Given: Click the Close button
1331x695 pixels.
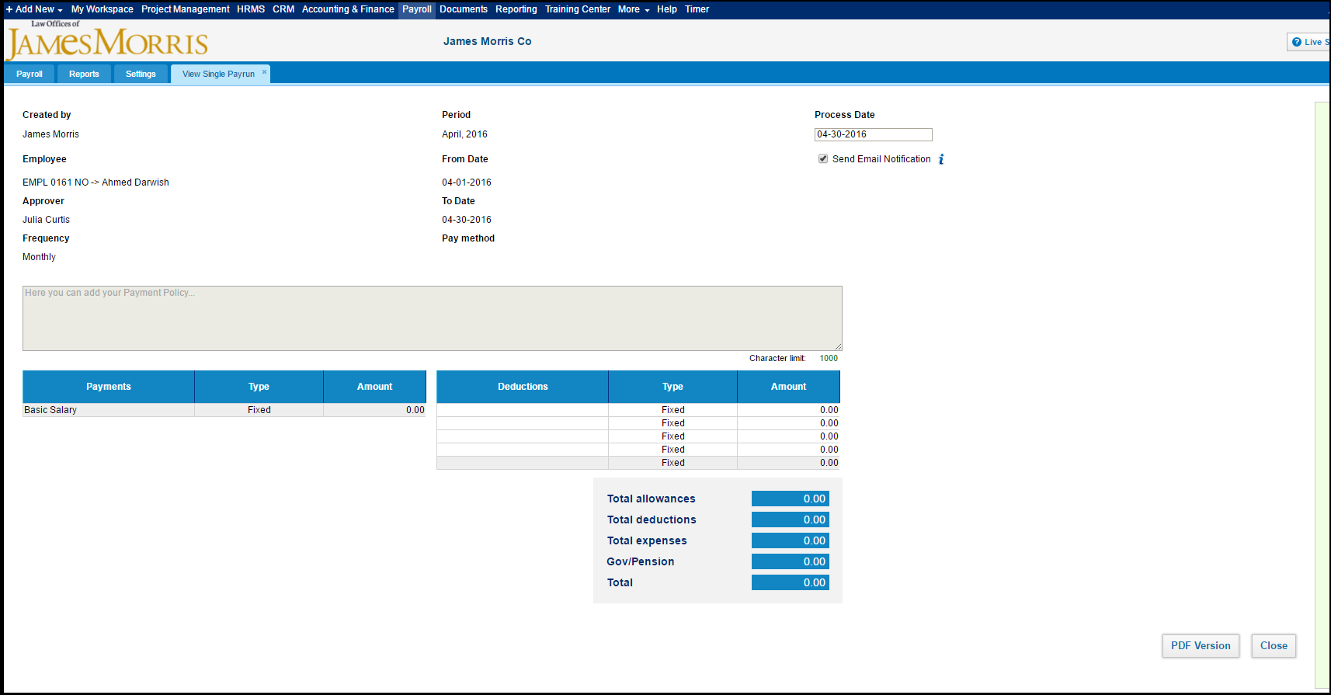Looking at the screenshot, I should coord(1274,646).
